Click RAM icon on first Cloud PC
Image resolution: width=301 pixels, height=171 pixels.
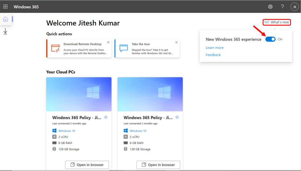point(54,143)
